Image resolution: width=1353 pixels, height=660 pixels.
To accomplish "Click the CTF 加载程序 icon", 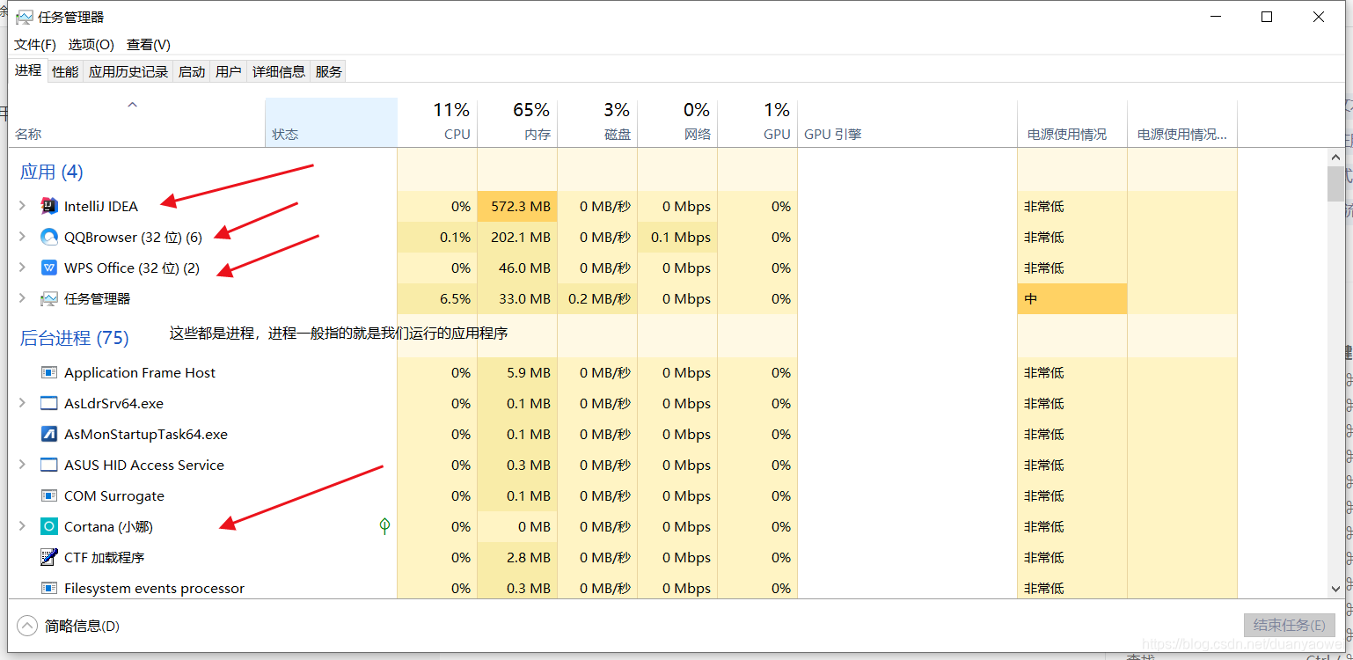I will point(49,558).
